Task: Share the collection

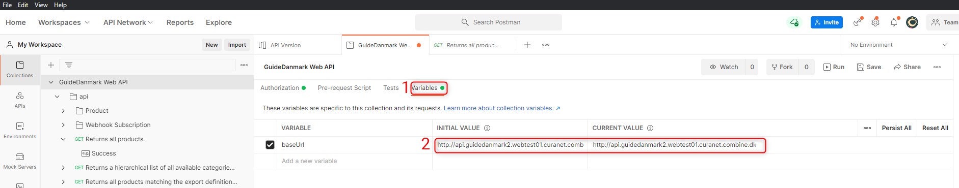Action: 907,67
